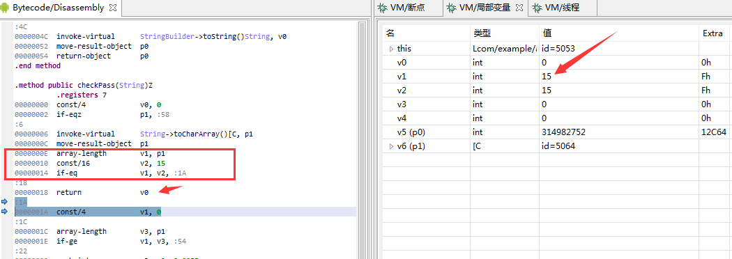
Task: Select the v2 variable name cell
Action: point(402,91)
